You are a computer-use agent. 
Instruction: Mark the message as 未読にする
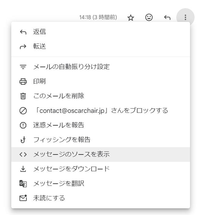click(49, 198)
